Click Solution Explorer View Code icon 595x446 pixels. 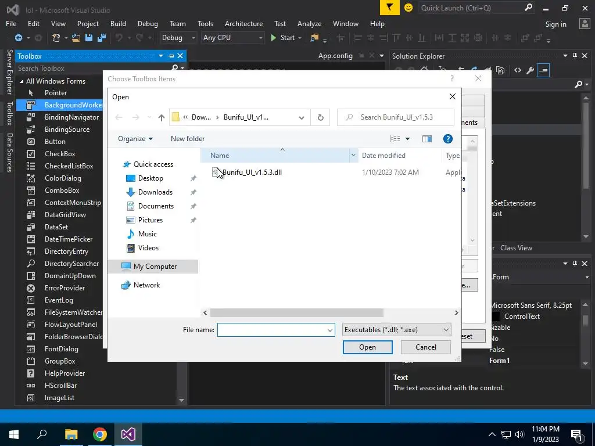(x=518, y=70)
